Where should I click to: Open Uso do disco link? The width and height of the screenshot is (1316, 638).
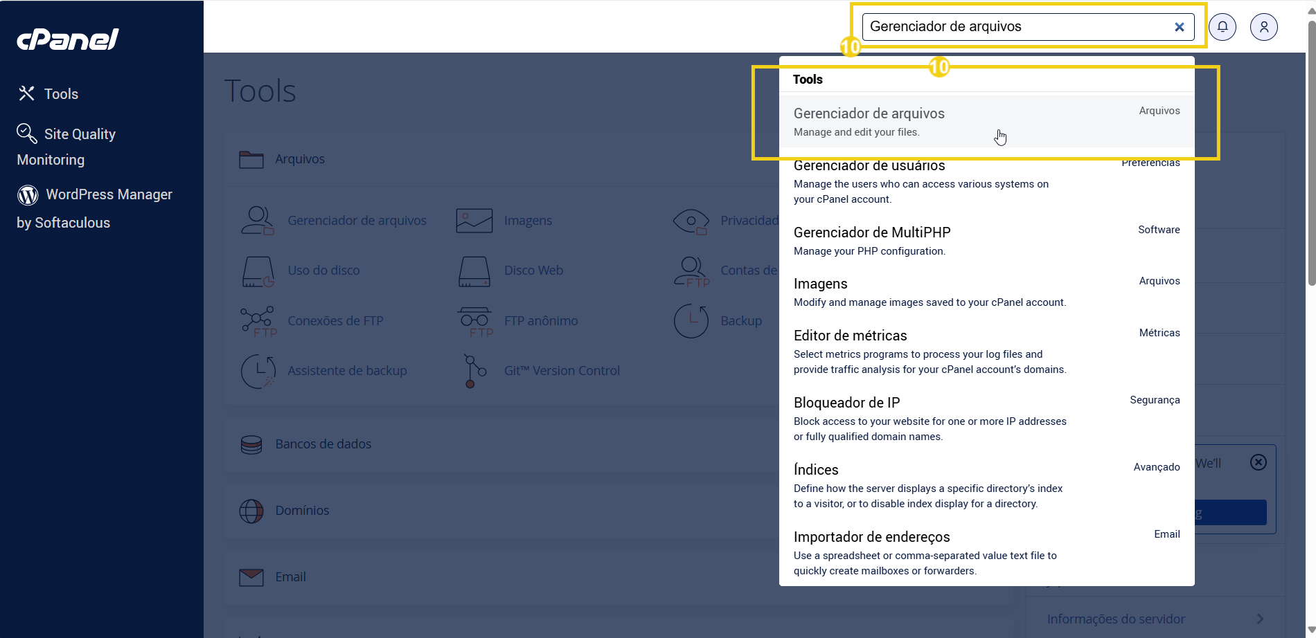pos(324,270)
